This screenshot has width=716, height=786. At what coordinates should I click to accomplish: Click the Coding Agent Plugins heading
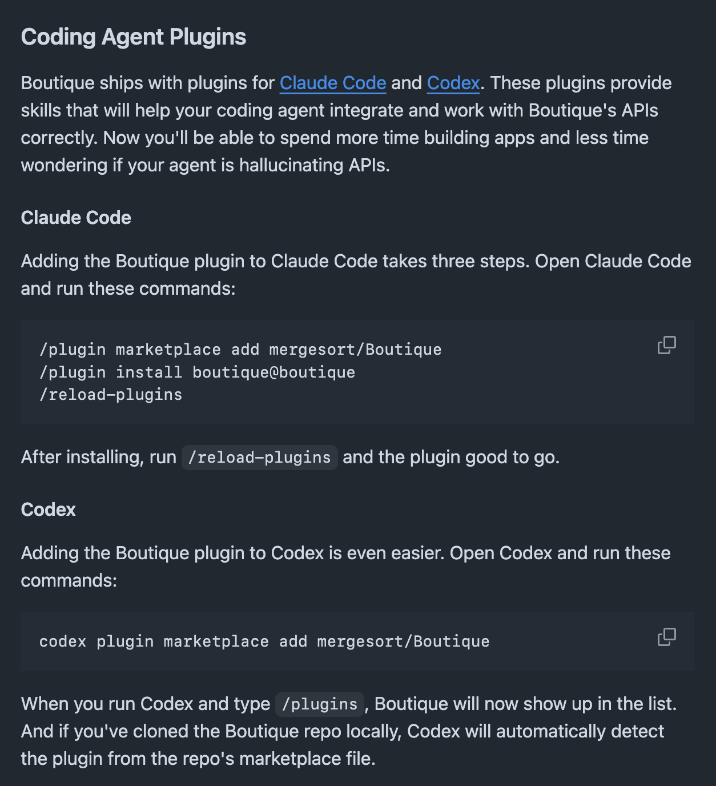134,37
